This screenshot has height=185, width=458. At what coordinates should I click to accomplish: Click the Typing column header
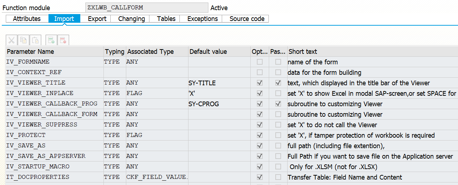[x=115, y=51]
